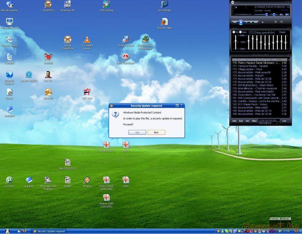Open the playlist Misc menu
Screen dimensions: 302x234
[254, 121]
